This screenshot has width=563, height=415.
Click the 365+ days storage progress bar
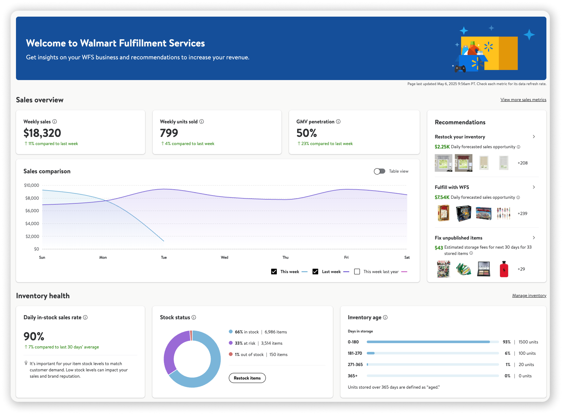pos(433,376)
